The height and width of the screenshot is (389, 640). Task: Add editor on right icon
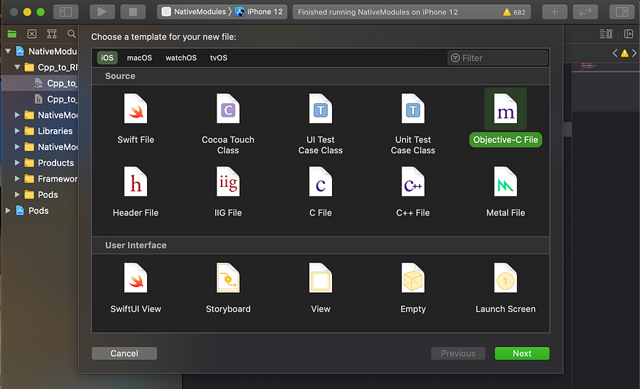click(628, 34)
